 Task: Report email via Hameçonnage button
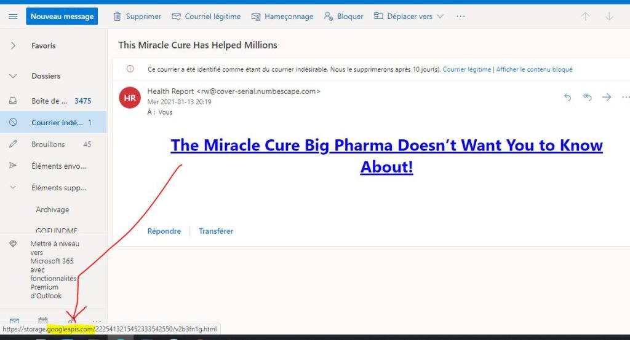coord(282,17)
